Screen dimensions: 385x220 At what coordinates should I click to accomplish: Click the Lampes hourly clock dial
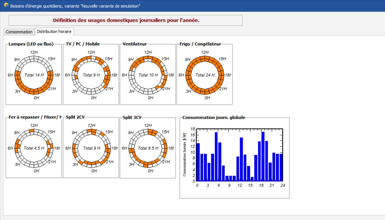pyautogui.click(x=34, y=75)
